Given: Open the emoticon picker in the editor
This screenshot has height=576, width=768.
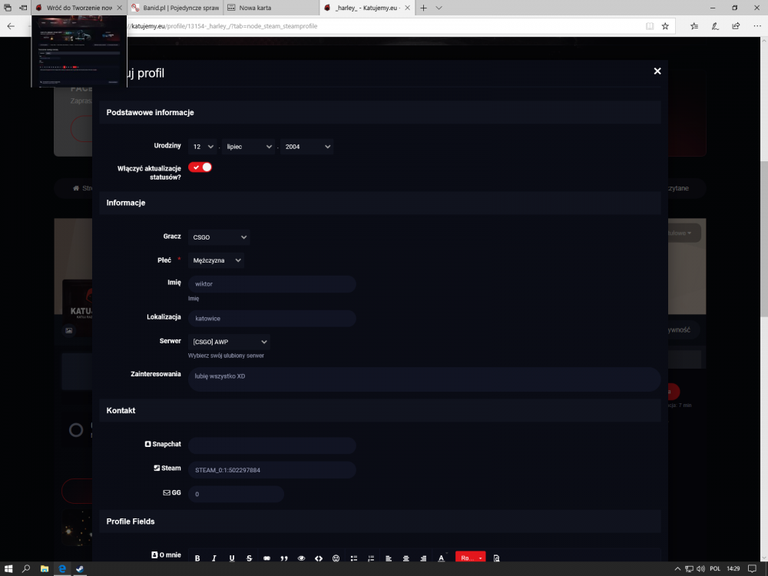Looking at the screenshot, I should pos(336,558).
